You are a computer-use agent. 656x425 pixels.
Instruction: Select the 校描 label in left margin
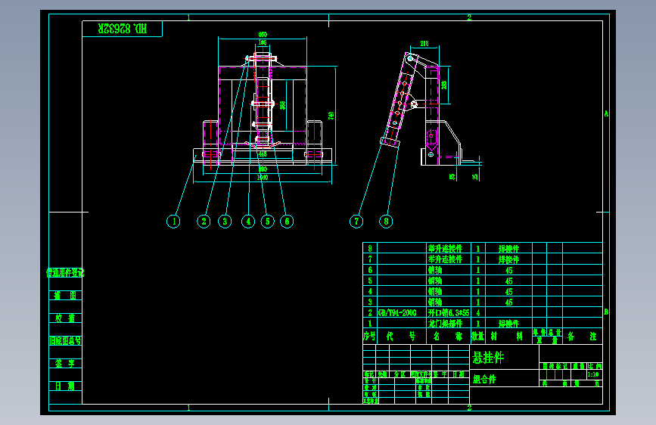point(65,318)
